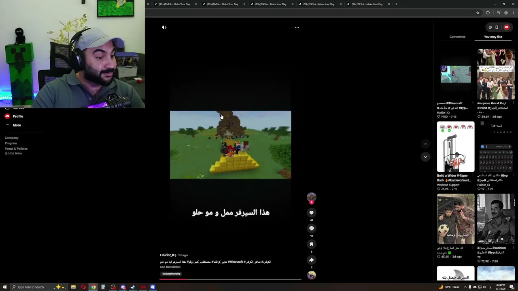Open the #explore #viral wedding video thumbnail

click(x=496, y=74)
